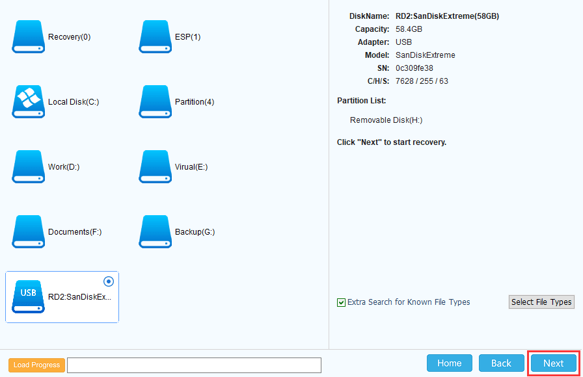Choose the Virual(E:) drive icon
The height and width of the screenshot is (377, 583).
pos(155,166)
